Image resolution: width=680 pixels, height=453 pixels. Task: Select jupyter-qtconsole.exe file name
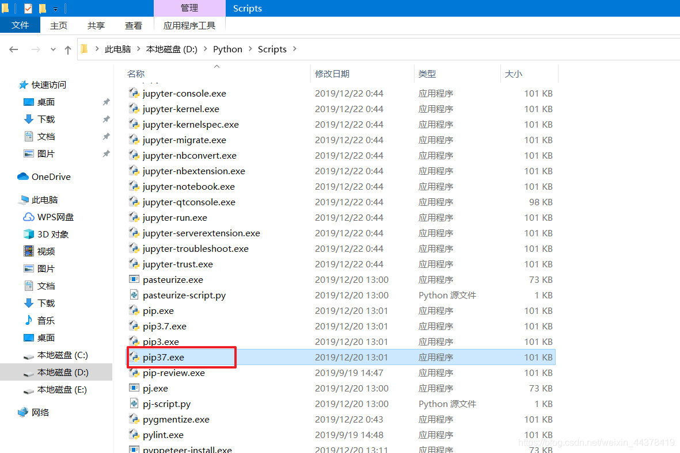(189, 202)
